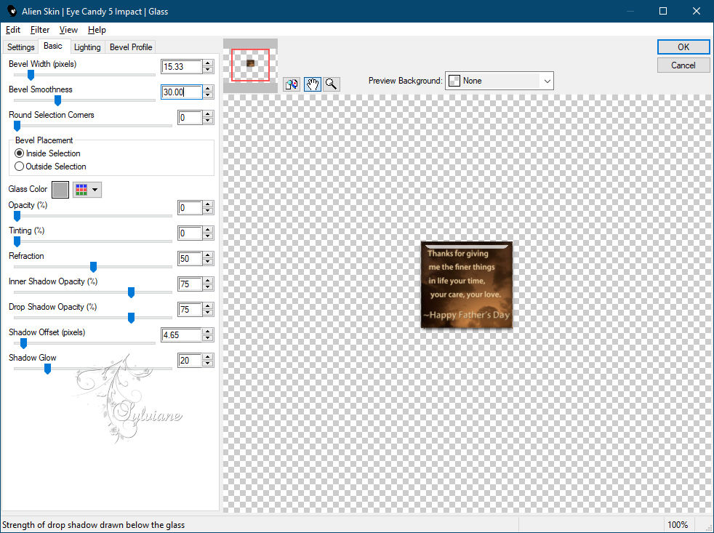Adjust Bevel Smoothness with the spinner

point(208,92)
